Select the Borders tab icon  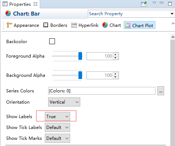click(x=46, y=25)
